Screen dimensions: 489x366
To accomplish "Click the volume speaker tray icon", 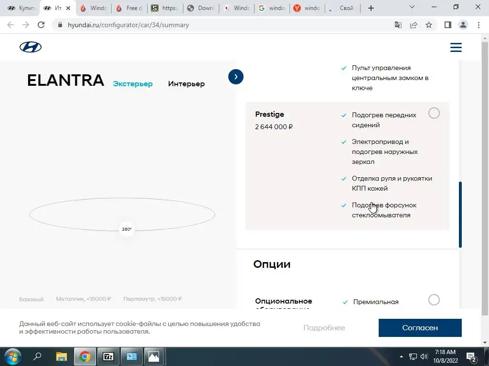I will [x=424, y=356].
